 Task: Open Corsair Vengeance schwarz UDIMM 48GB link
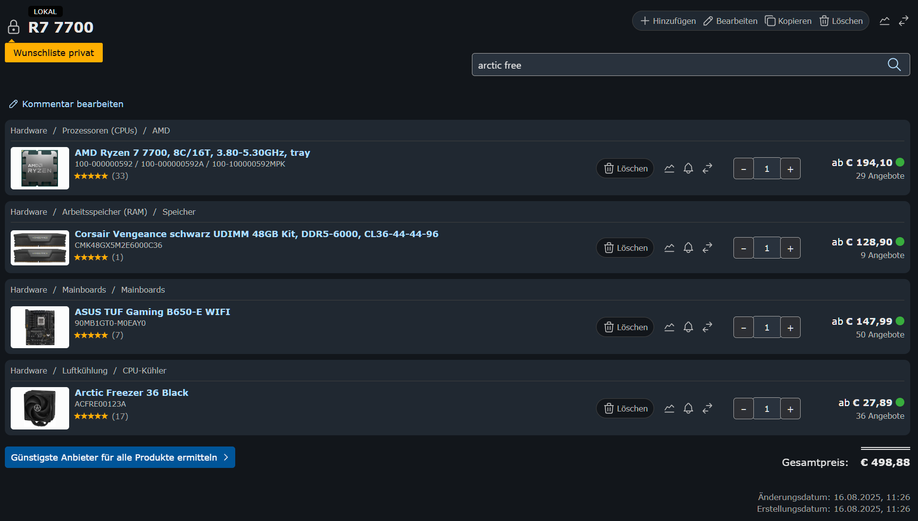pos(257,234)
